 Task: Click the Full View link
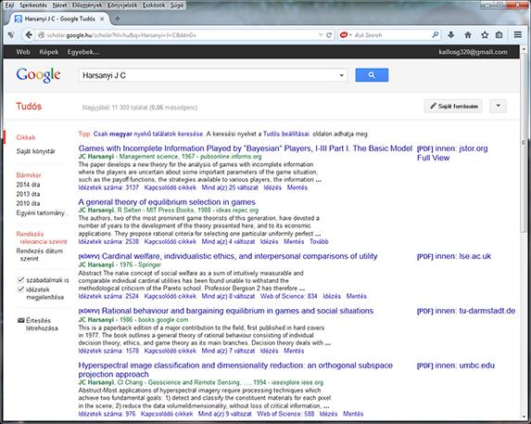pos(433,158)
